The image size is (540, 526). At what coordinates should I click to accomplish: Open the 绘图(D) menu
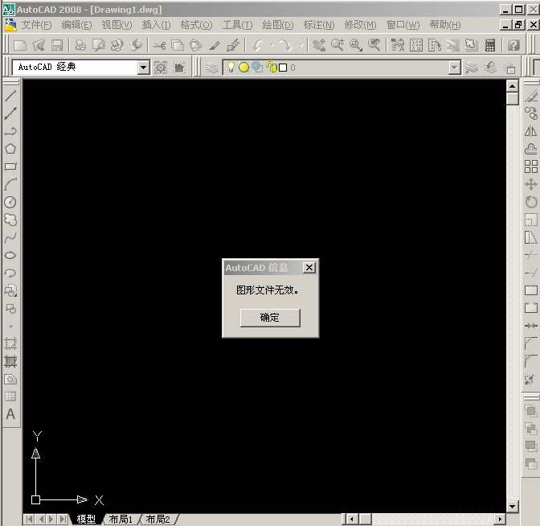coord(277,25)
